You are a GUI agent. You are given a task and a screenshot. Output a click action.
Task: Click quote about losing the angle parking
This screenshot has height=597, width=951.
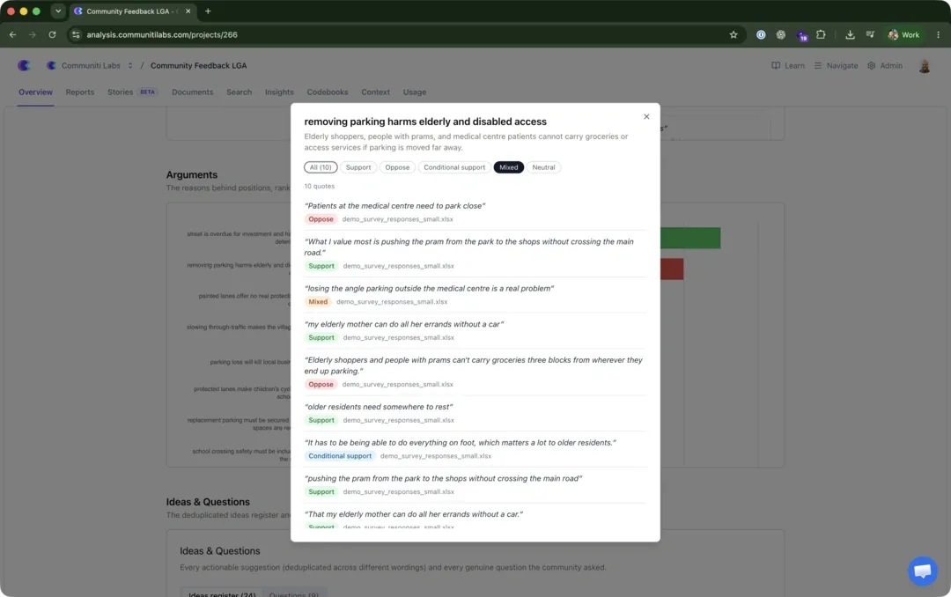tap(429, 288)
